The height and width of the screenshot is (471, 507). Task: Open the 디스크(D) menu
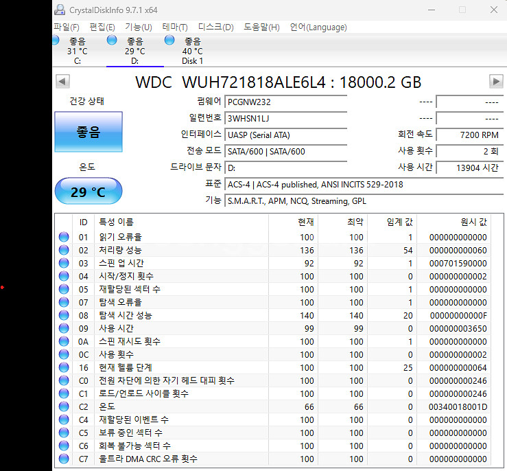click(x=216, y=27)
